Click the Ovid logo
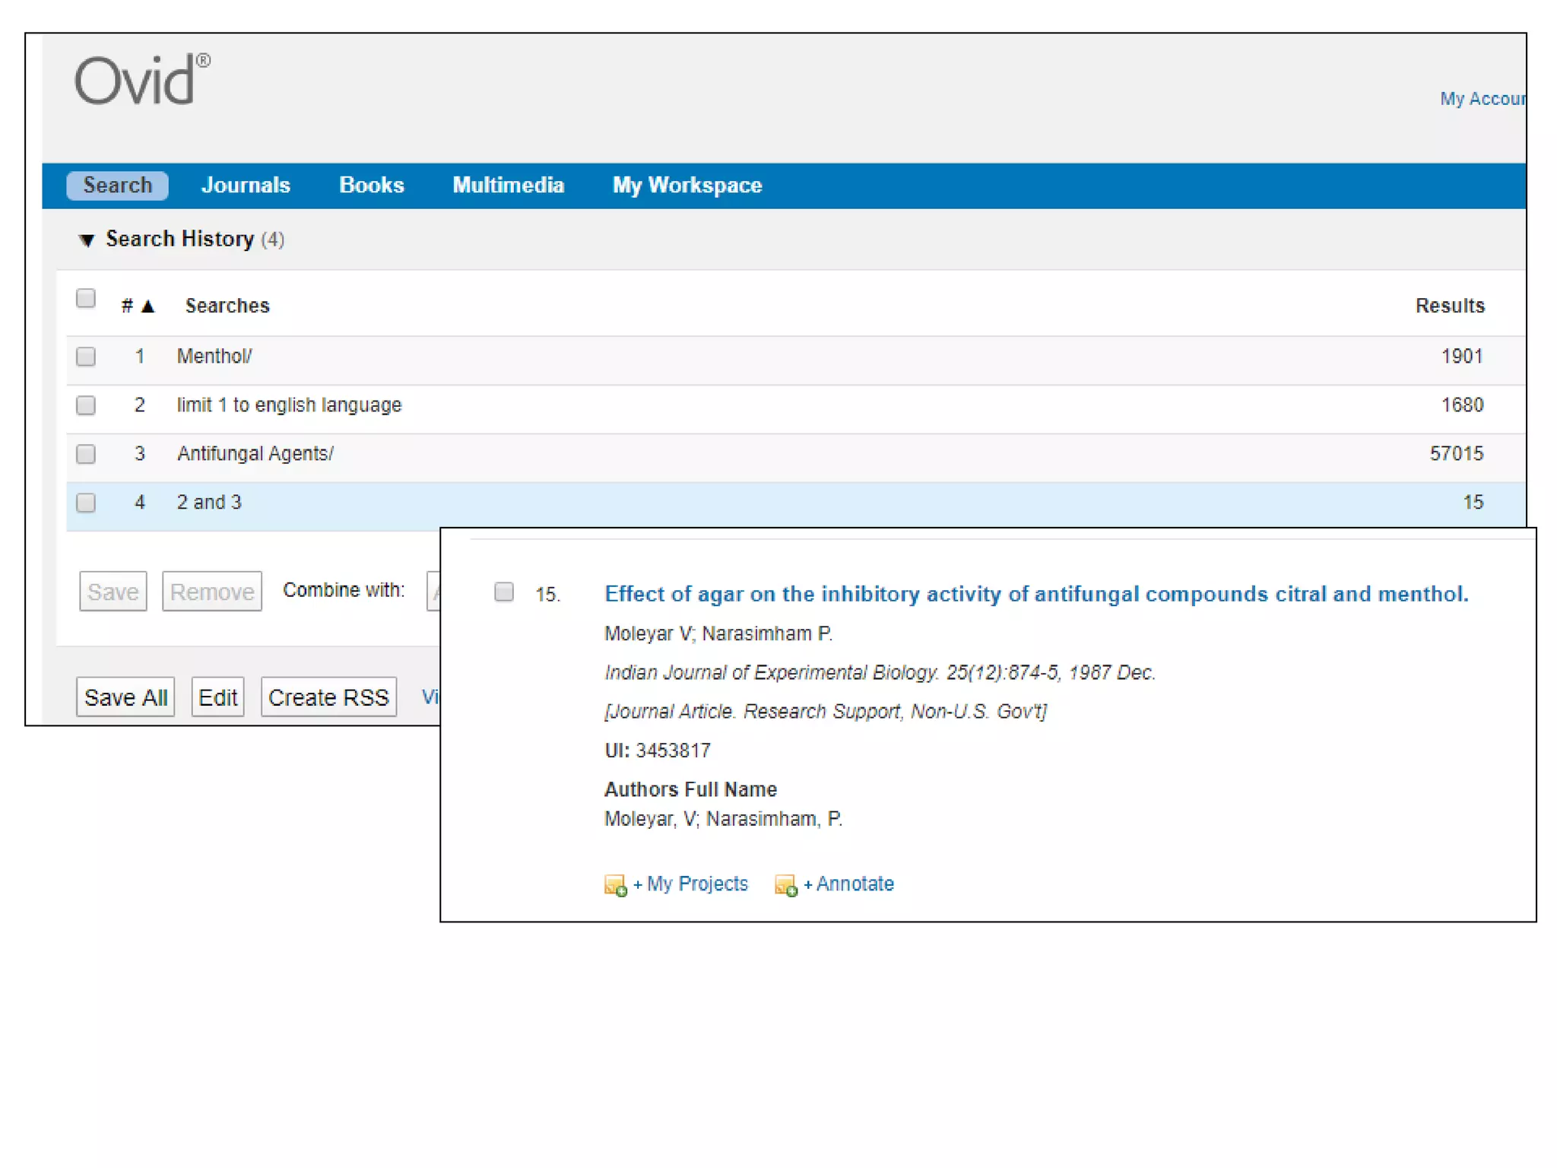The height and width of the screenshot is (1168, 1557). [x=141, y=79]
